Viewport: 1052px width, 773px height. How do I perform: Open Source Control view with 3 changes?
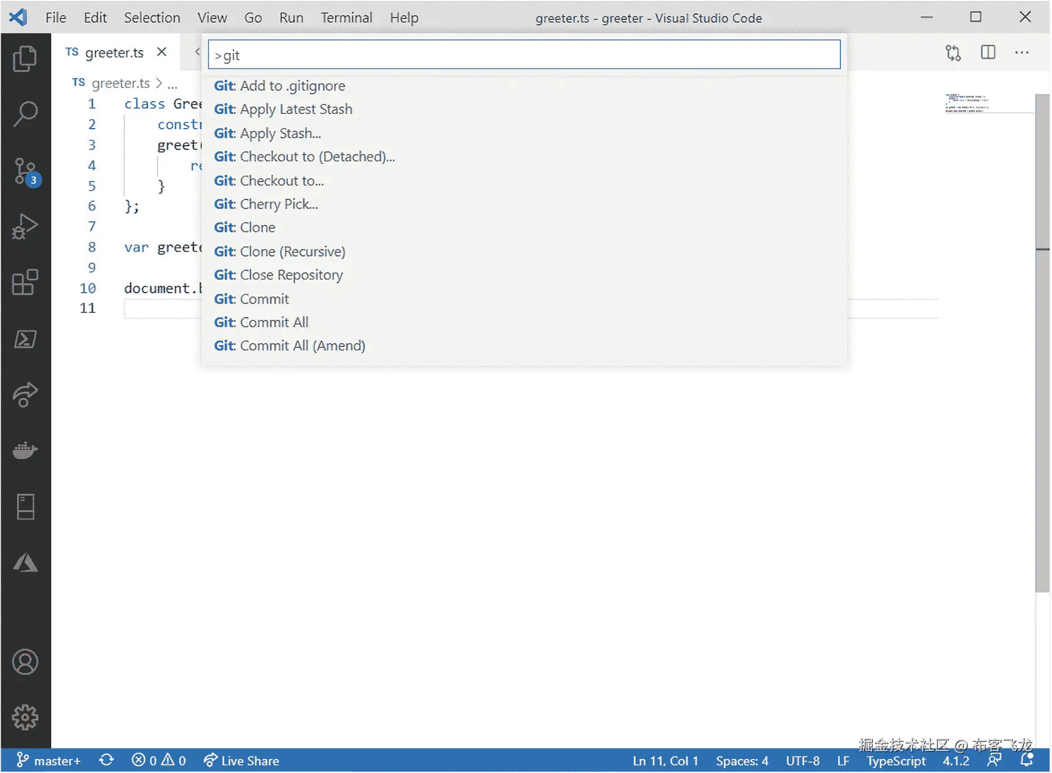(x=26, y=171)
